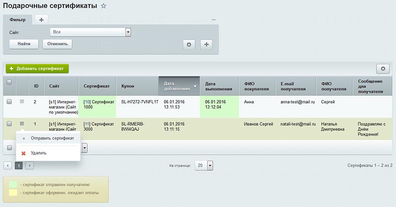The height and width of the screenshot is (207, 396).
Task: Click the green legend swatch for sent certificates
Action: tap(14, 184)
